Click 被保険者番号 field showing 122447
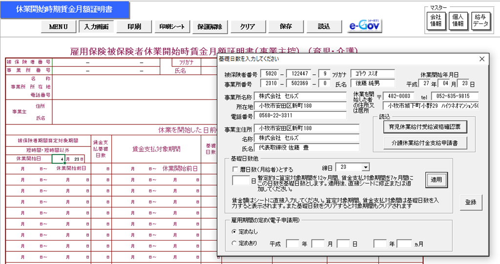Viewport: 500px width, 264px height. tap(299, 74)
